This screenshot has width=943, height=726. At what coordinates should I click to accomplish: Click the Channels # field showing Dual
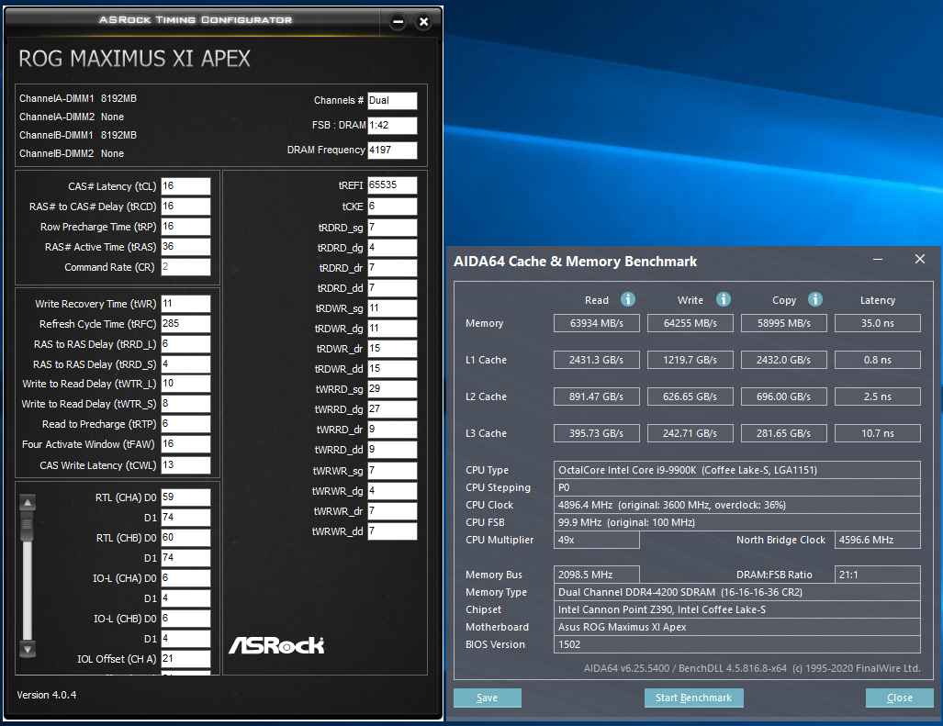392,100
